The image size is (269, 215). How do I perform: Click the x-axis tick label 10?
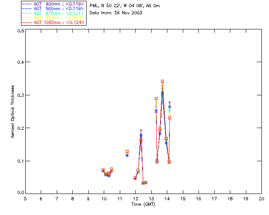click(x=104, y=199)
